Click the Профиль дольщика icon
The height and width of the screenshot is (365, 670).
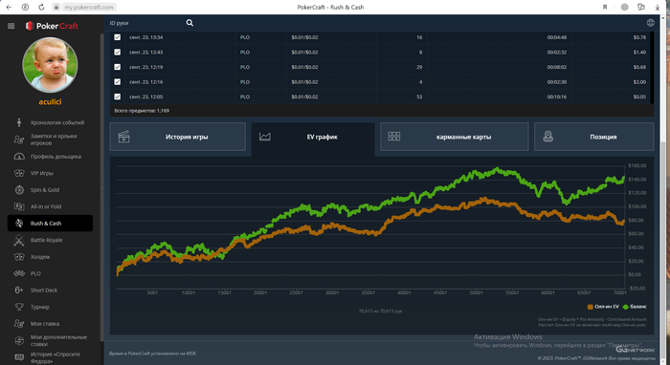(19, 157)
